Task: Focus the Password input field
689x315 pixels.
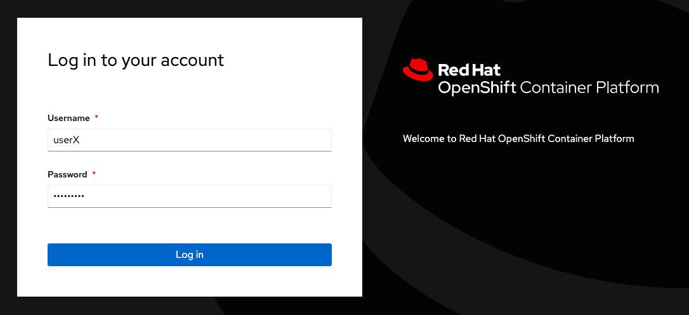Action: tap(190, 196)
